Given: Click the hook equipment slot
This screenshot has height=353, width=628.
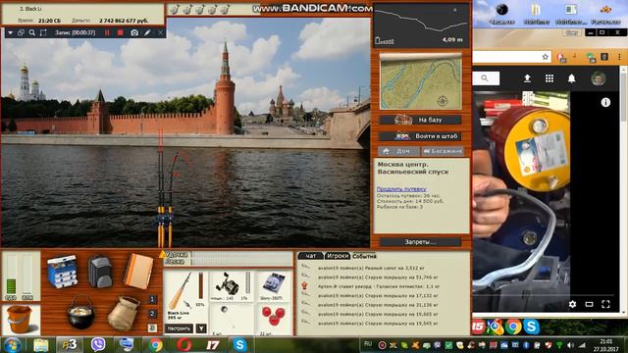Looking at the screenshot, I should tap(232, 319).
